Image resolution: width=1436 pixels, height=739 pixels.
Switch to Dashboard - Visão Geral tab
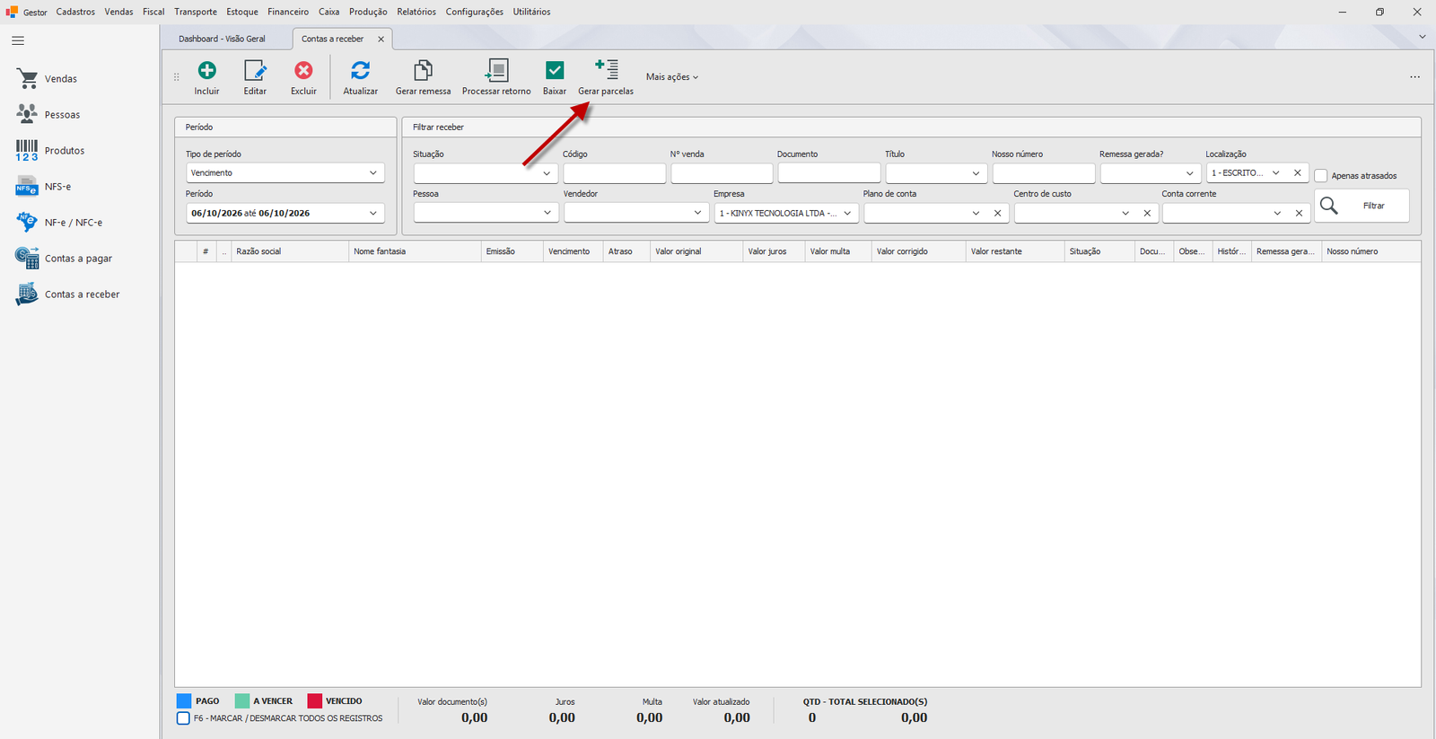pyautogui.click(x=222, y=39)
